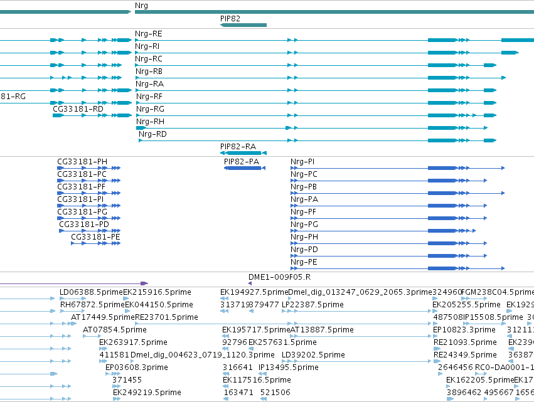
Task: Select the CG33181-PI label
Action: pyautogui.click(x=80, y=199)
